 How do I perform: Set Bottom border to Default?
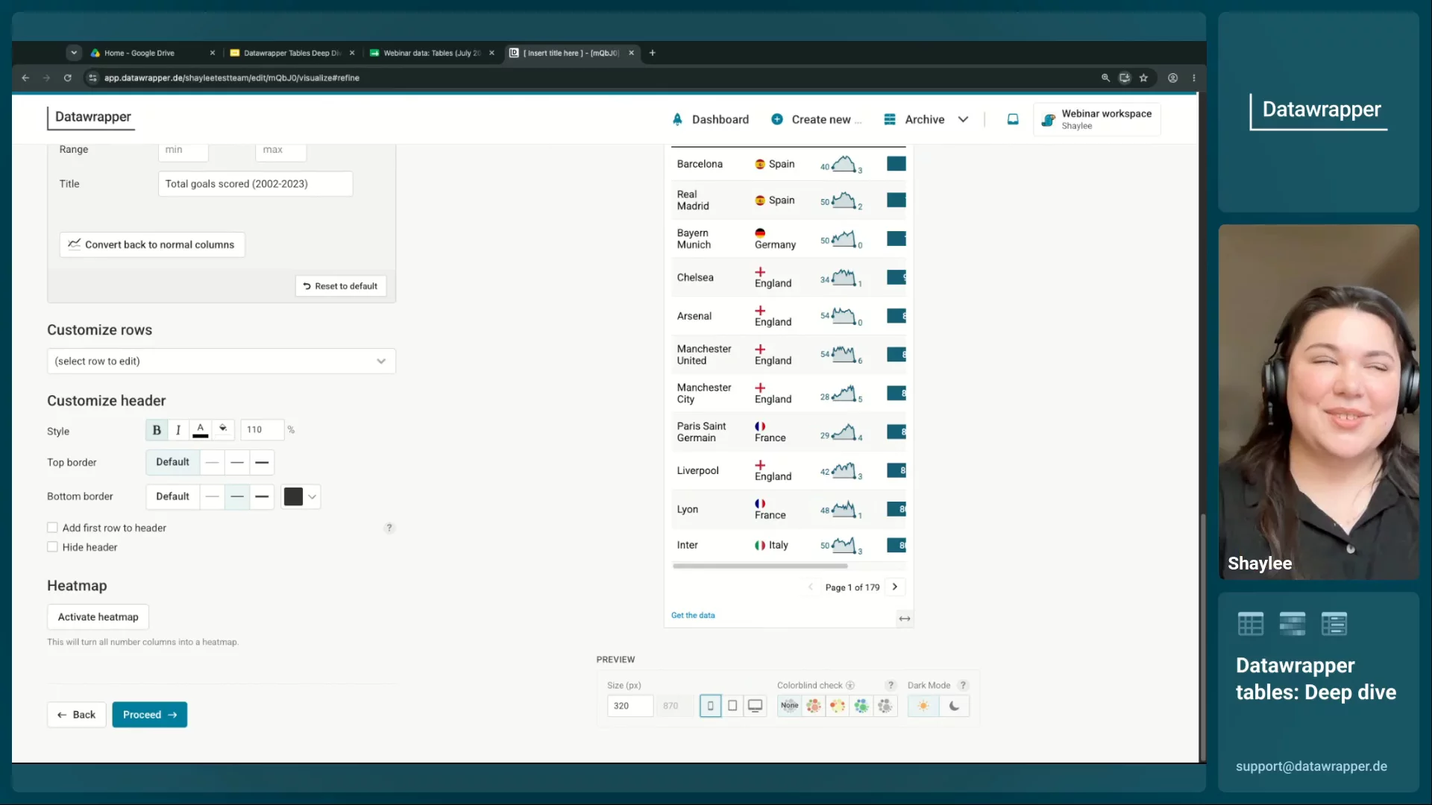coord(172,496)
